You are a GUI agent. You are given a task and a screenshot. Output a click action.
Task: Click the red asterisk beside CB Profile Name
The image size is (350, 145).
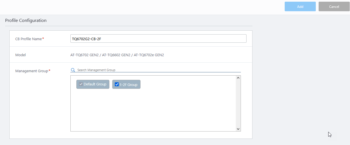point(43,39)
